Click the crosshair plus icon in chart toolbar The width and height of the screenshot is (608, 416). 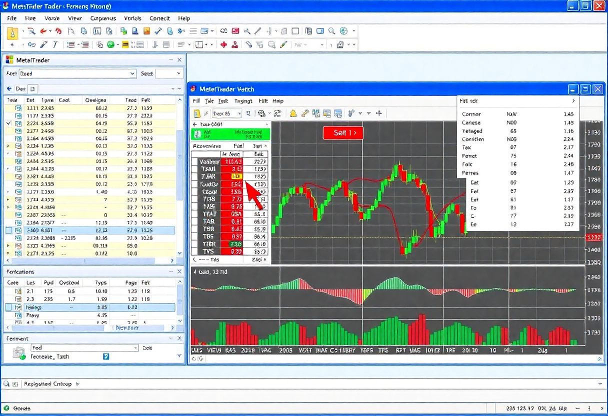pos(378,113)
